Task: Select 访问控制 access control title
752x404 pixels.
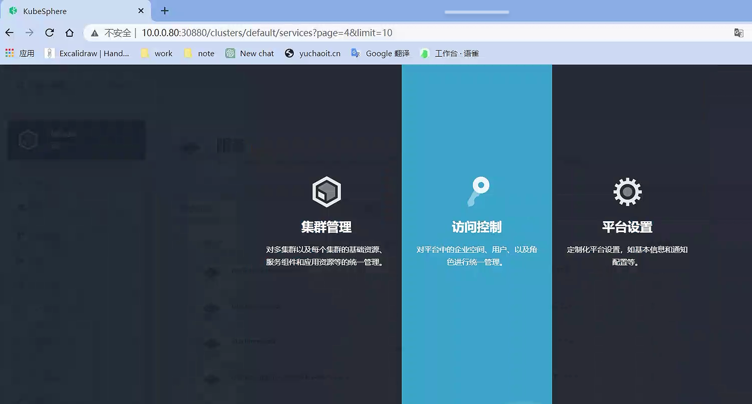Action: tap(477, 227)
